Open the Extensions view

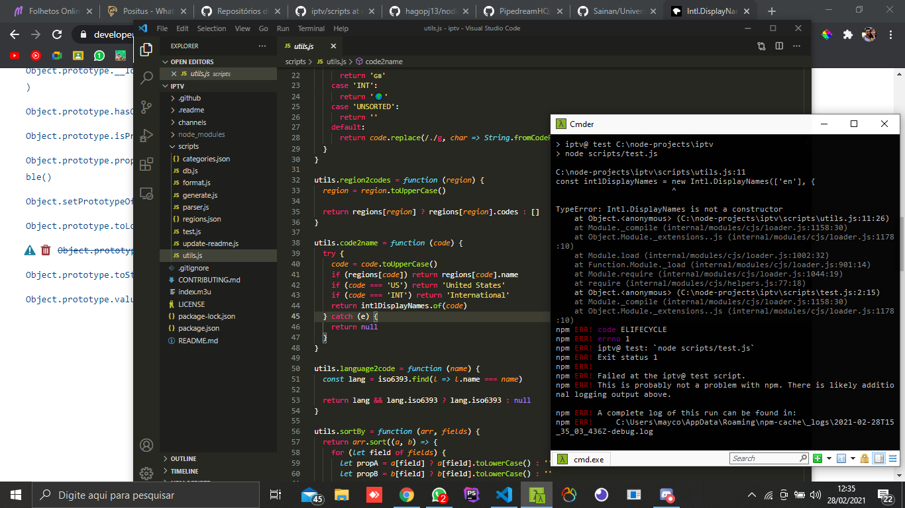coord(146,165)
